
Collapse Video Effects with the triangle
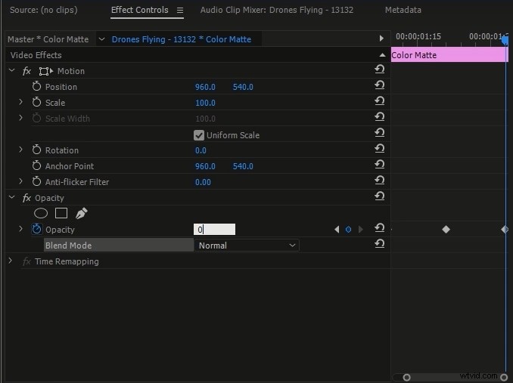tap(382, 55)
